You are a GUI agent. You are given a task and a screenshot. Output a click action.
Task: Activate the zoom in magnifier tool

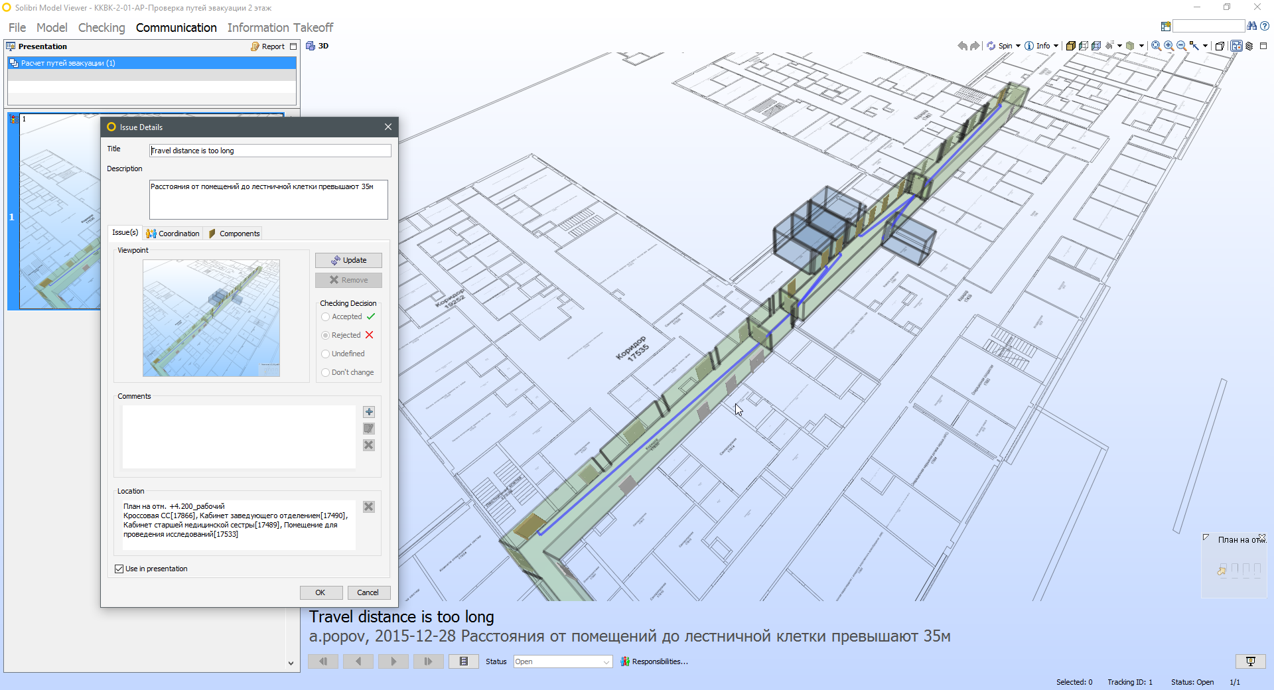pos(1168,46)
